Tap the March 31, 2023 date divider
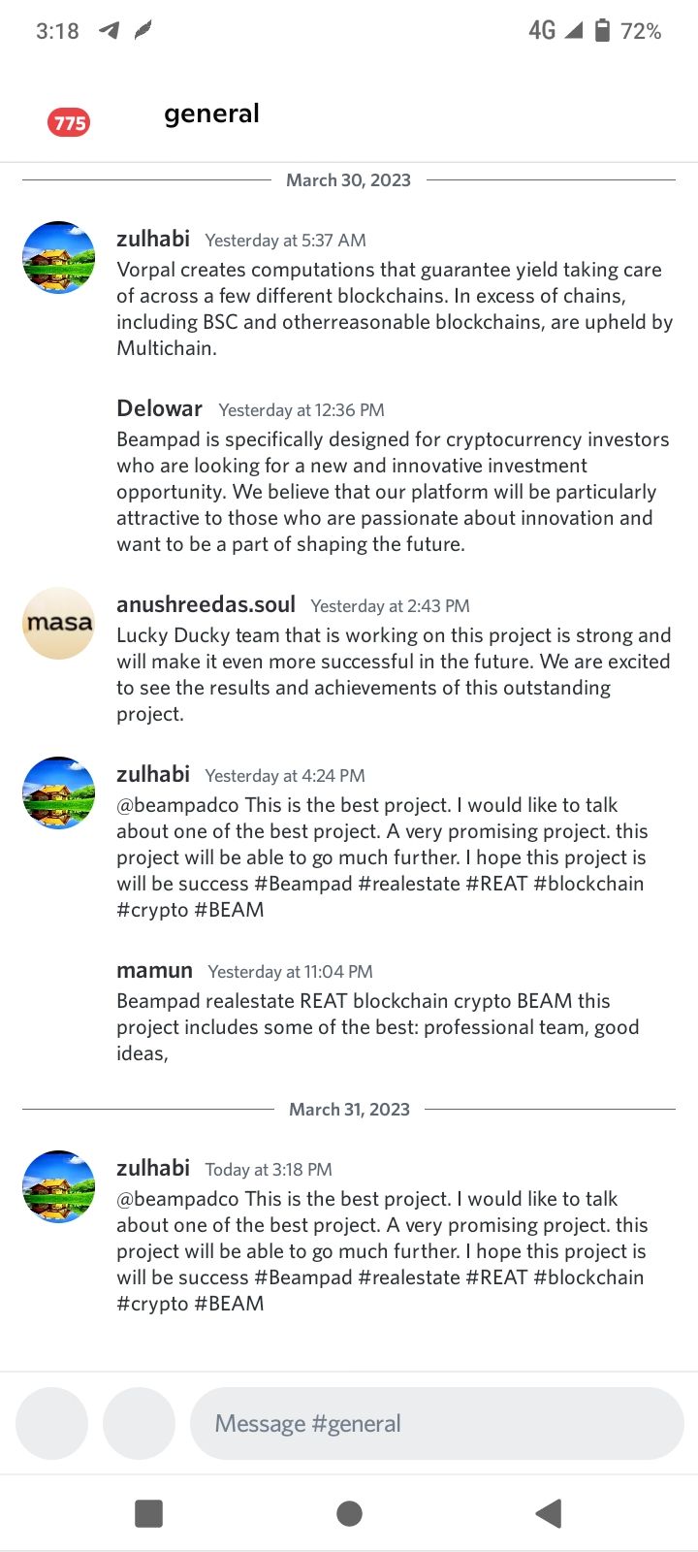 point(349,1109)
